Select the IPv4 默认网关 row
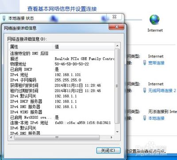This screenshot has width=177, height=160. (x=62, y=96)
